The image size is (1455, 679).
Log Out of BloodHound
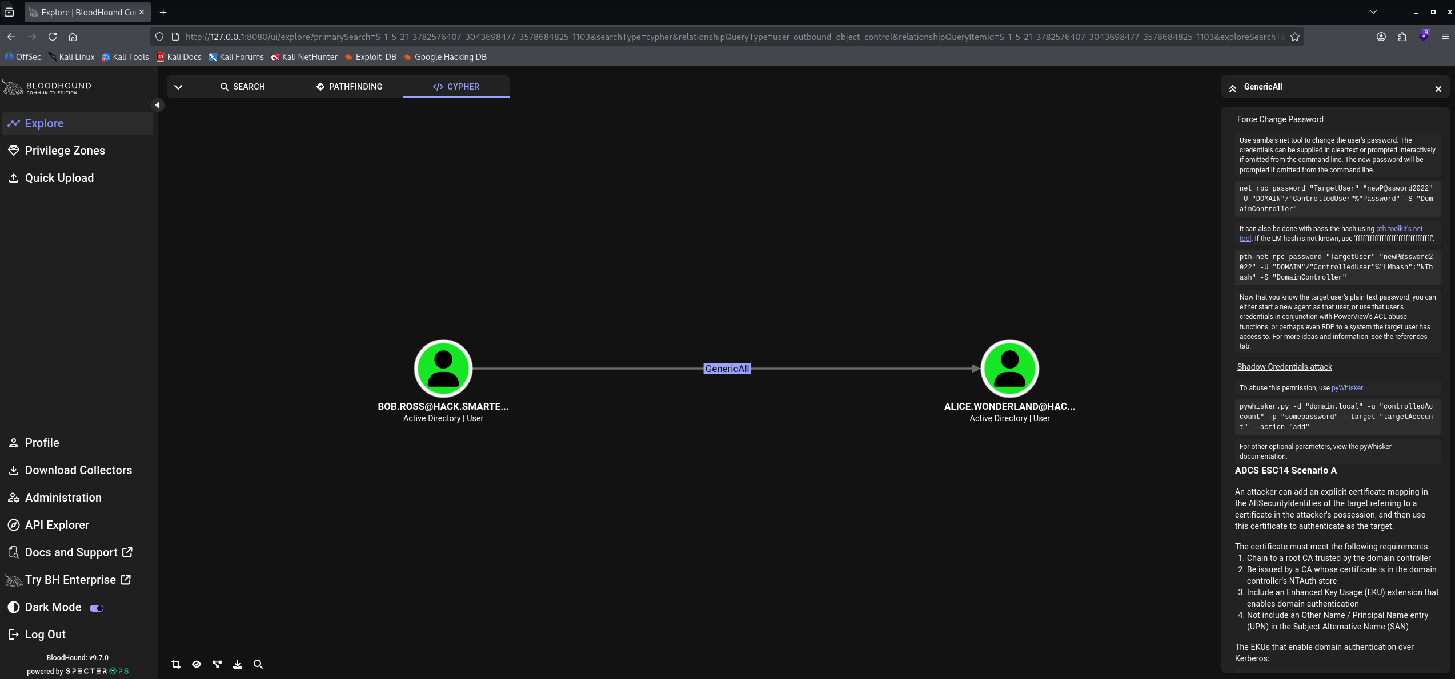tap(78, 634)
